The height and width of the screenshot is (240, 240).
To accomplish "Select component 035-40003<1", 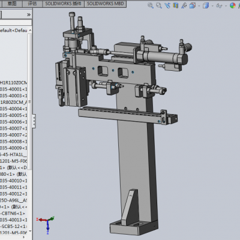I will 14,95.
